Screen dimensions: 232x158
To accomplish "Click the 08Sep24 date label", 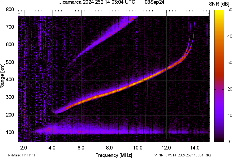I will point(154,3).
